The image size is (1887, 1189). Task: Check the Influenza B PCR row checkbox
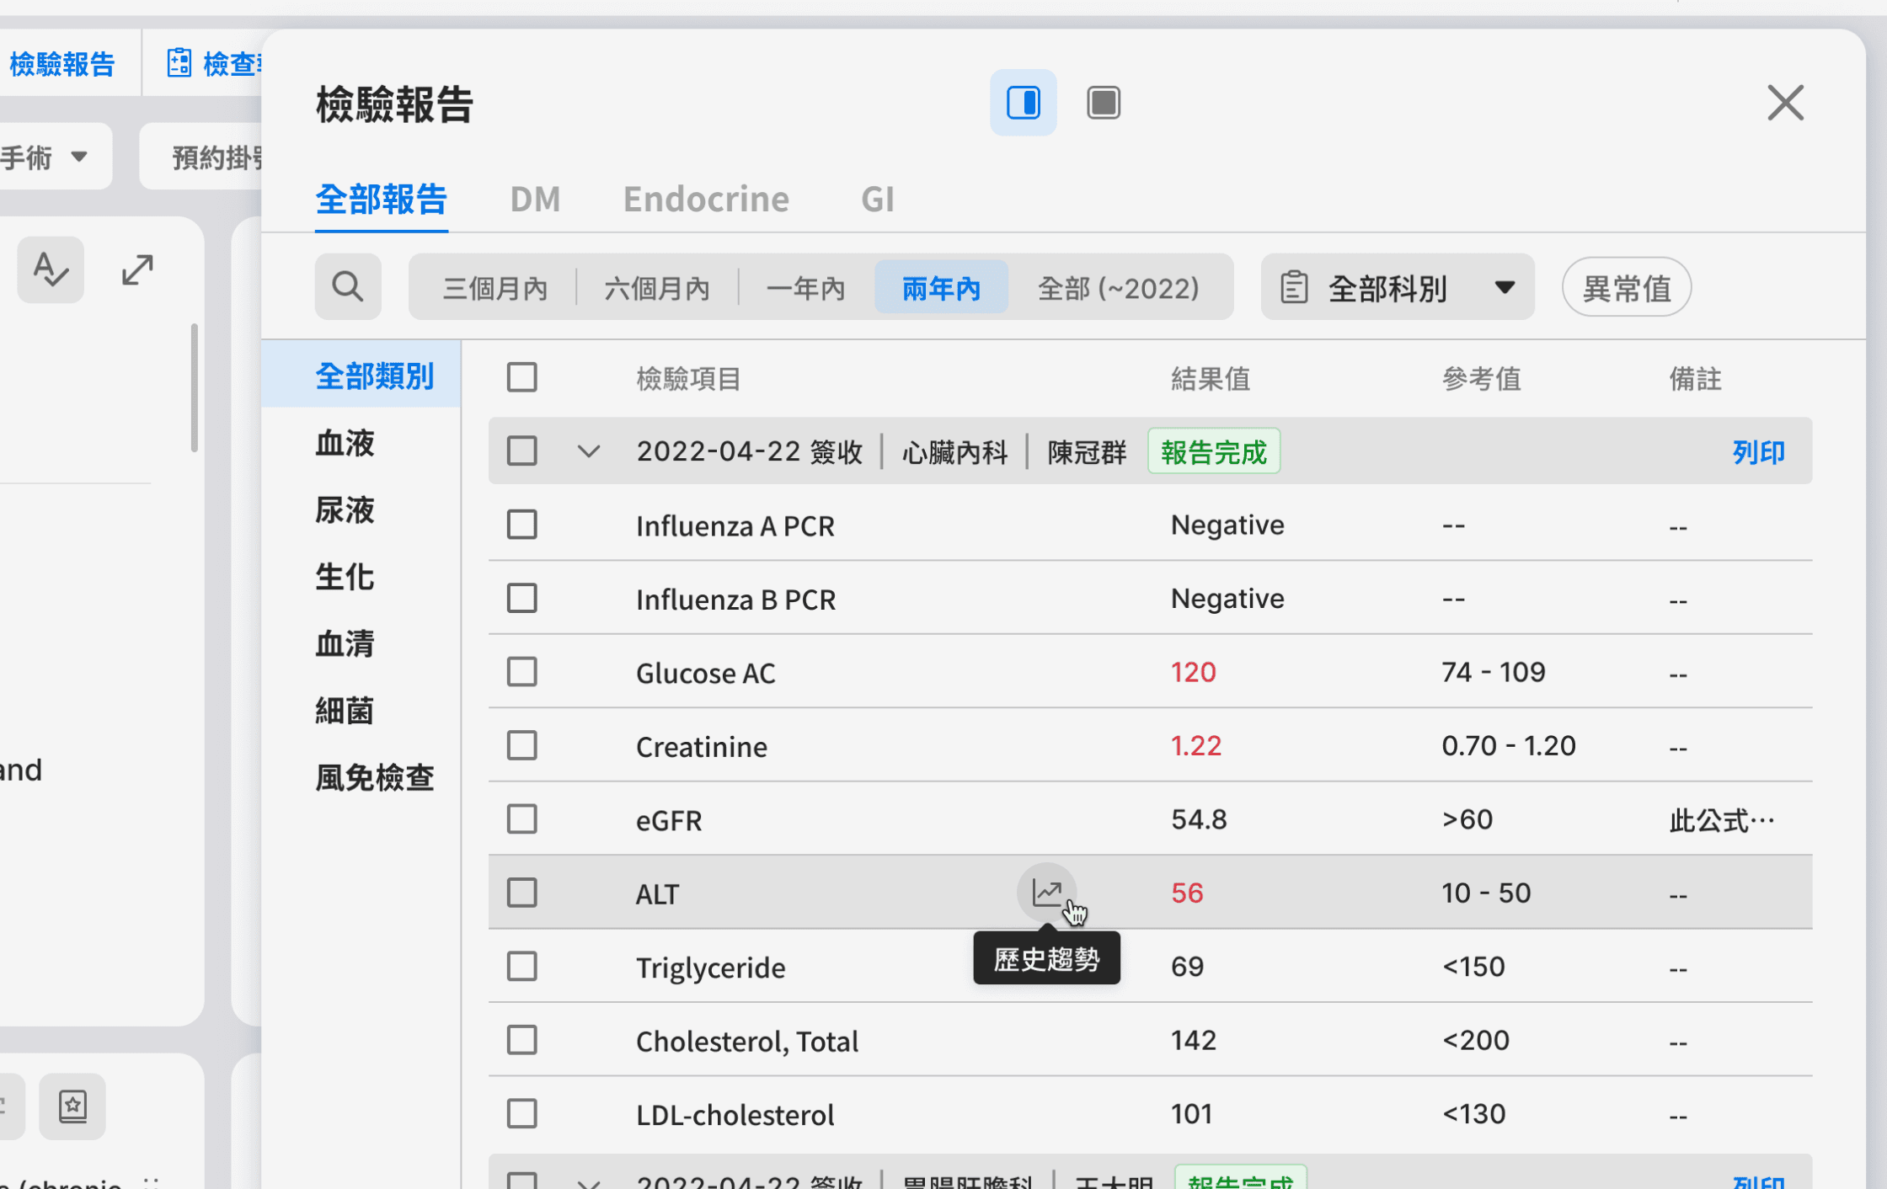click(521, 598)
